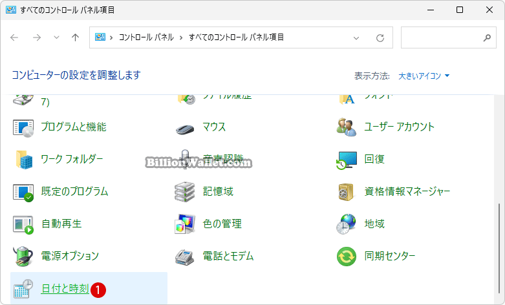505x305 pixels.
Task: Expand chevron before コントロール パネル breadcrumb
Action: [x=111, y=37]
